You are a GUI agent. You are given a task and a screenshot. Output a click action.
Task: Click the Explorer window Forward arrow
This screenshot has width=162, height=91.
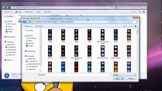tap(7, 8)
